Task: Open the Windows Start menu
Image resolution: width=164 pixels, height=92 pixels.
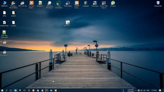Action: 2,90
